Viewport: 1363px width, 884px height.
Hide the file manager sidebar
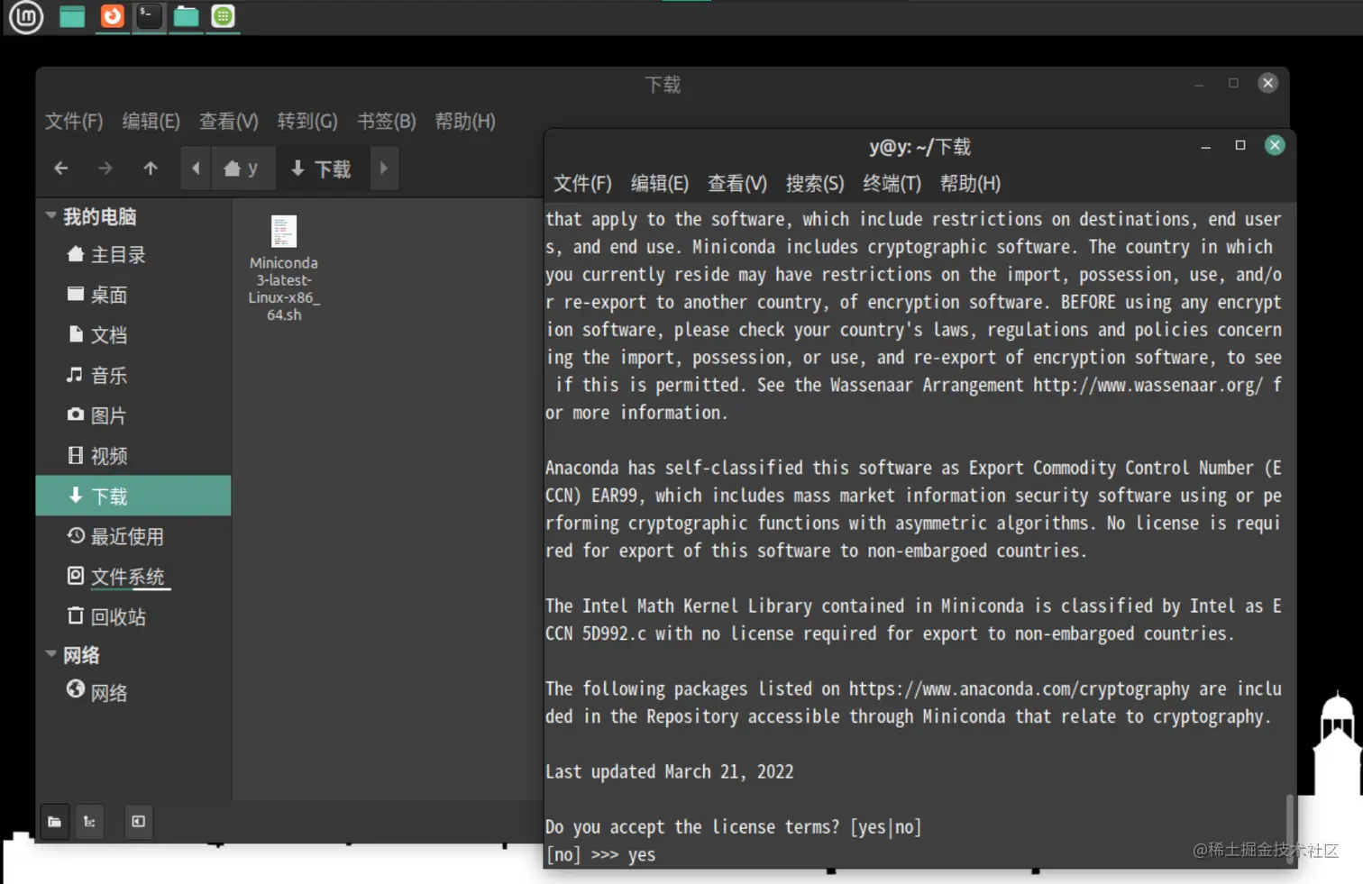click(138, 822)
